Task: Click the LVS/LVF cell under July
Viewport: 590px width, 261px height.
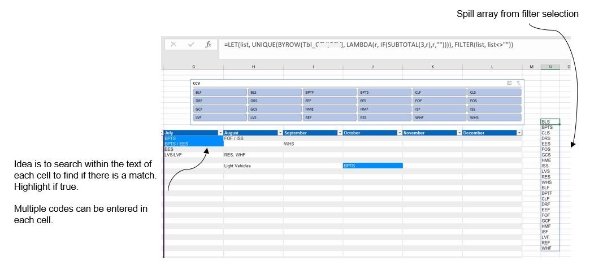Action: 194,155
